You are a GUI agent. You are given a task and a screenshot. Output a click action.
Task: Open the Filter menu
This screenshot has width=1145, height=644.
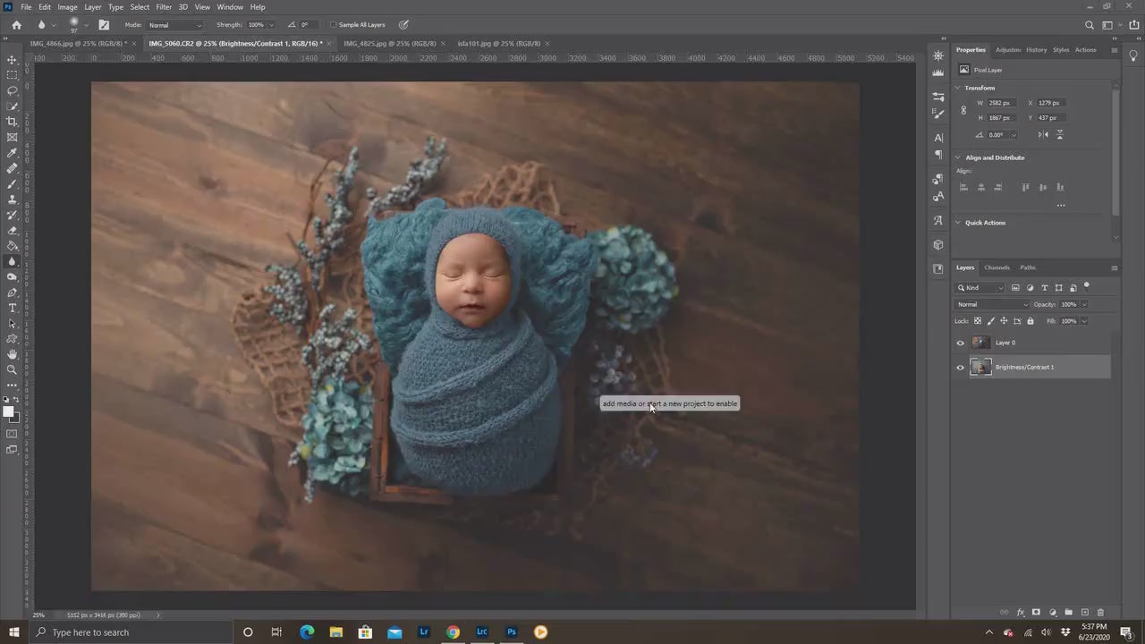click(x=164, y=7)
